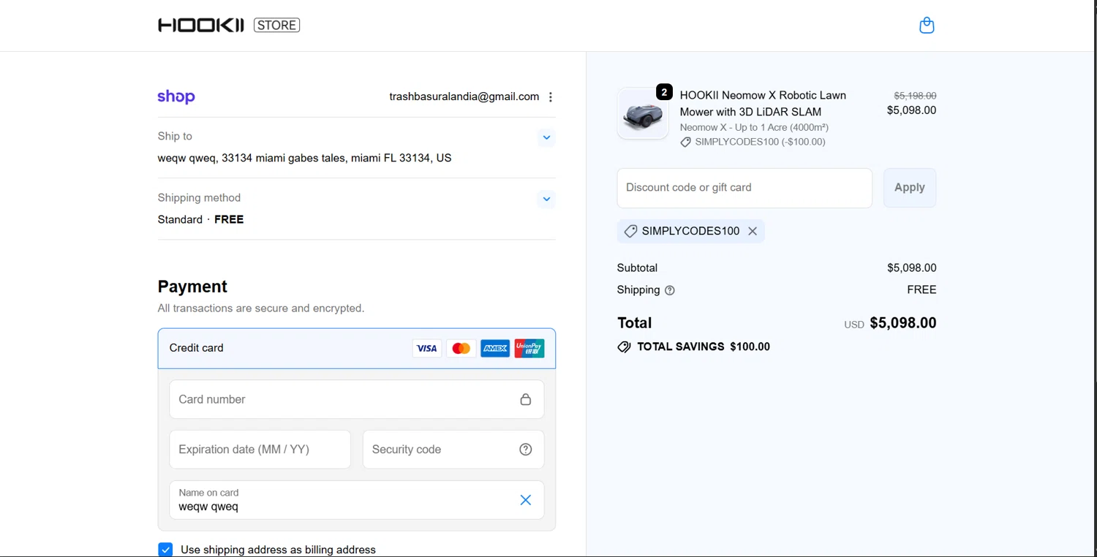1097x557 pixels.
Task: Click the shipping address text line
Action: coord(305,158)
